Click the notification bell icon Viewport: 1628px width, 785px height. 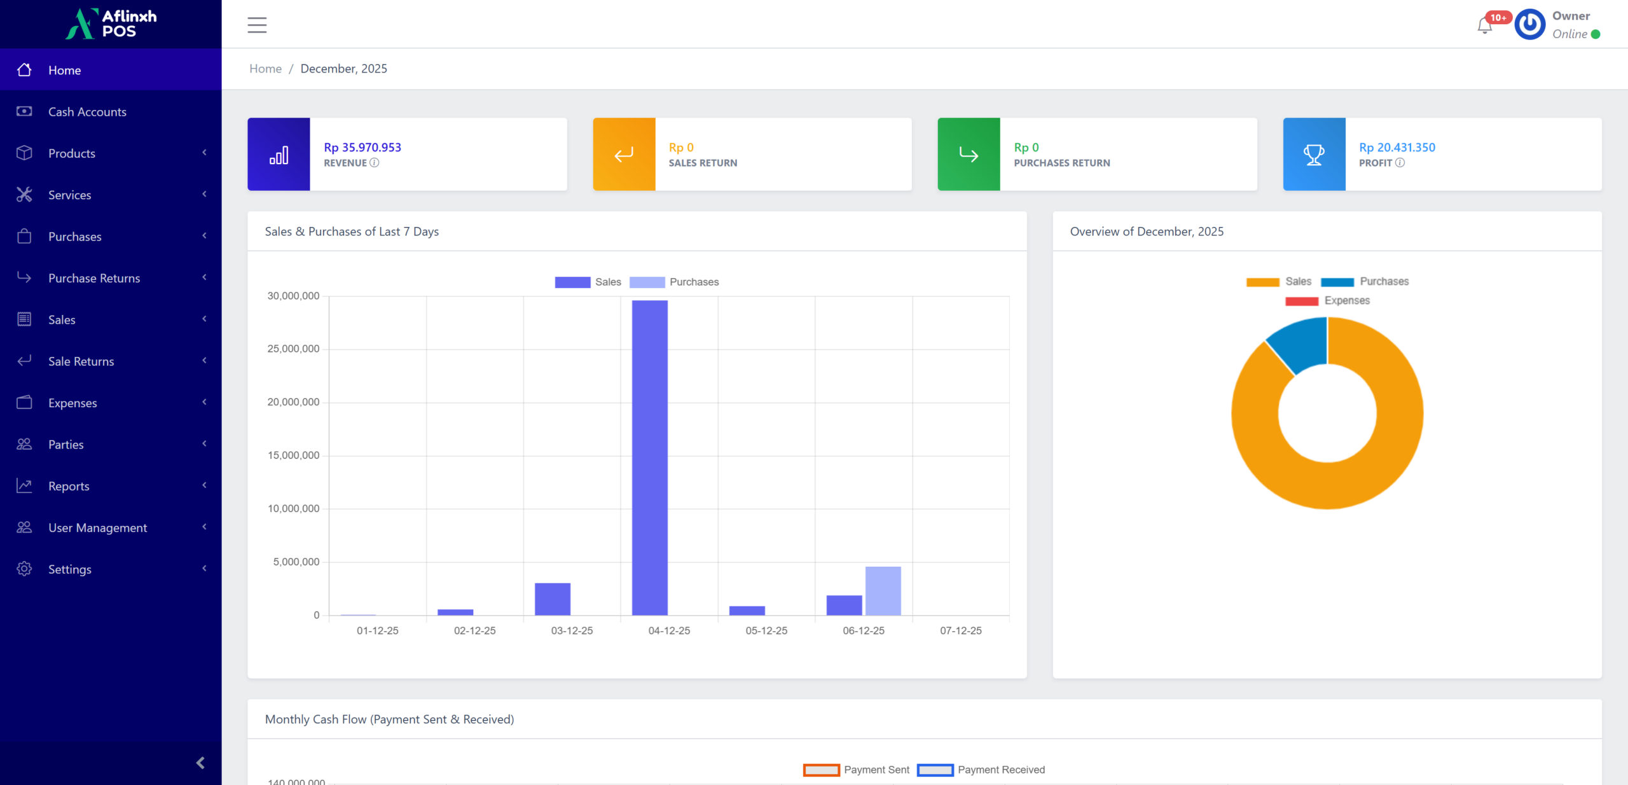1484,26
